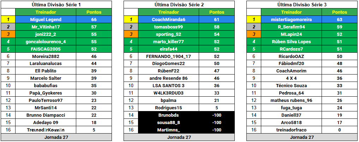This screenshot has width=359, height=142.
Task: Click the Última Divisão Série 1 title
Action: coord(56,5)
